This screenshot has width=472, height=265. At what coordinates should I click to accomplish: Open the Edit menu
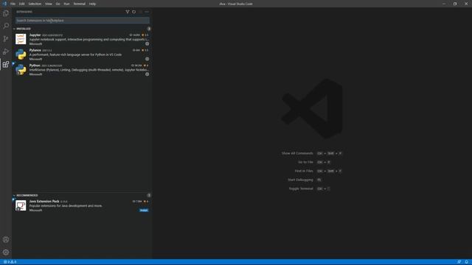coord(21,4)
